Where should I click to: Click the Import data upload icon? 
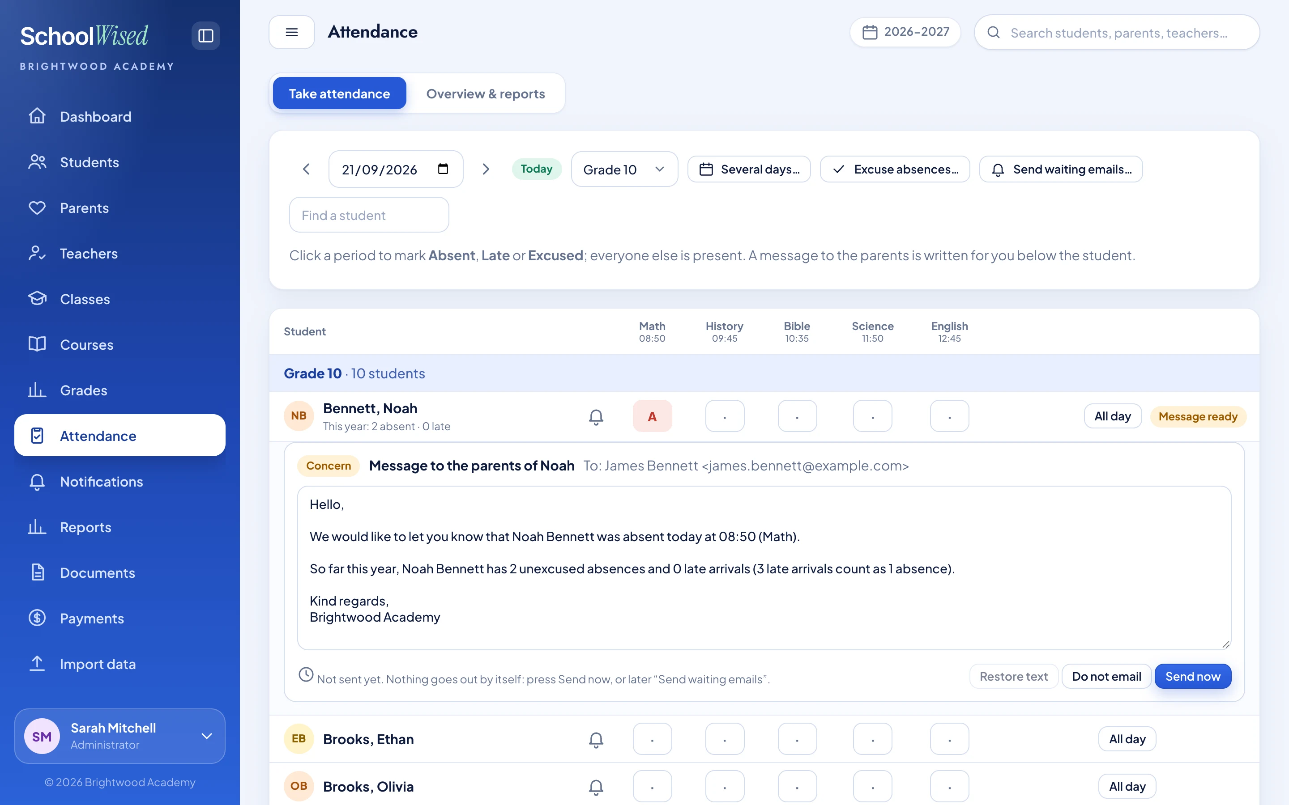click(x=37, y=664)
